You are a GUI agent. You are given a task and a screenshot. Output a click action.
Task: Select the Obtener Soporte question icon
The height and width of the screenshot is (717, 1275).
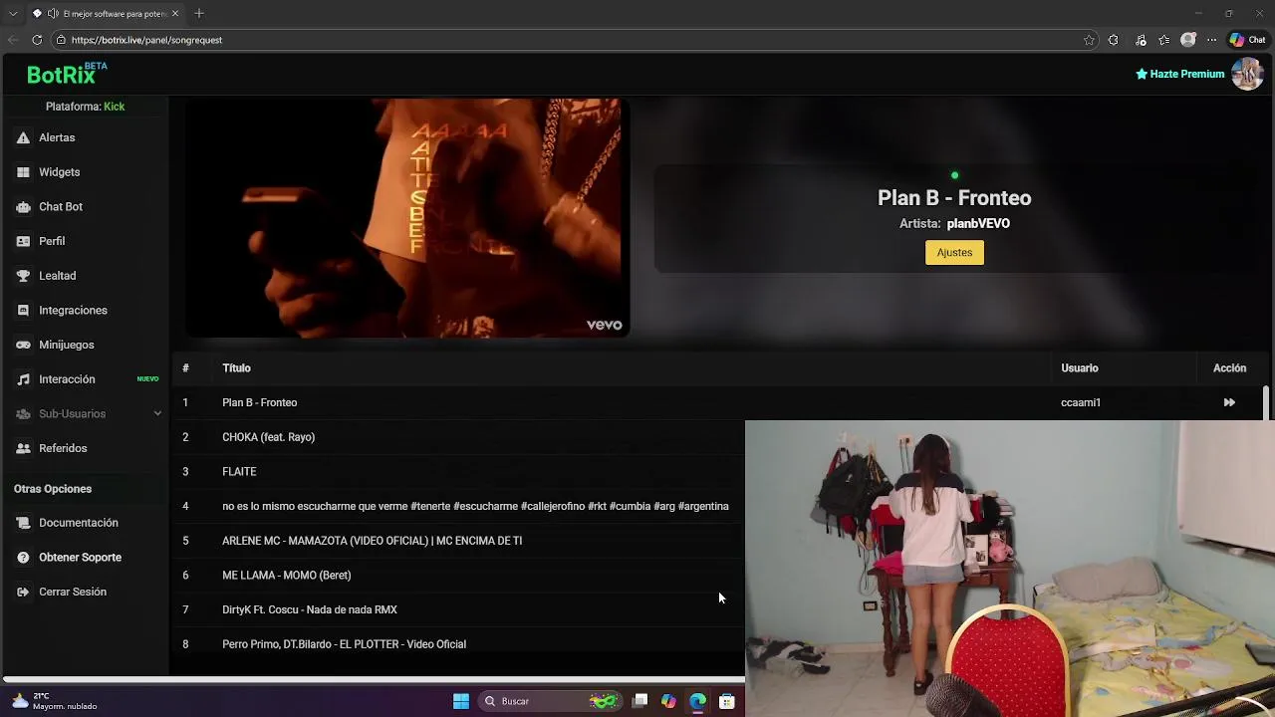point(23,558)
